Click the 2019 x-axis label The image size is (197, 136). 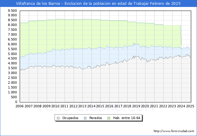[136, 106]
